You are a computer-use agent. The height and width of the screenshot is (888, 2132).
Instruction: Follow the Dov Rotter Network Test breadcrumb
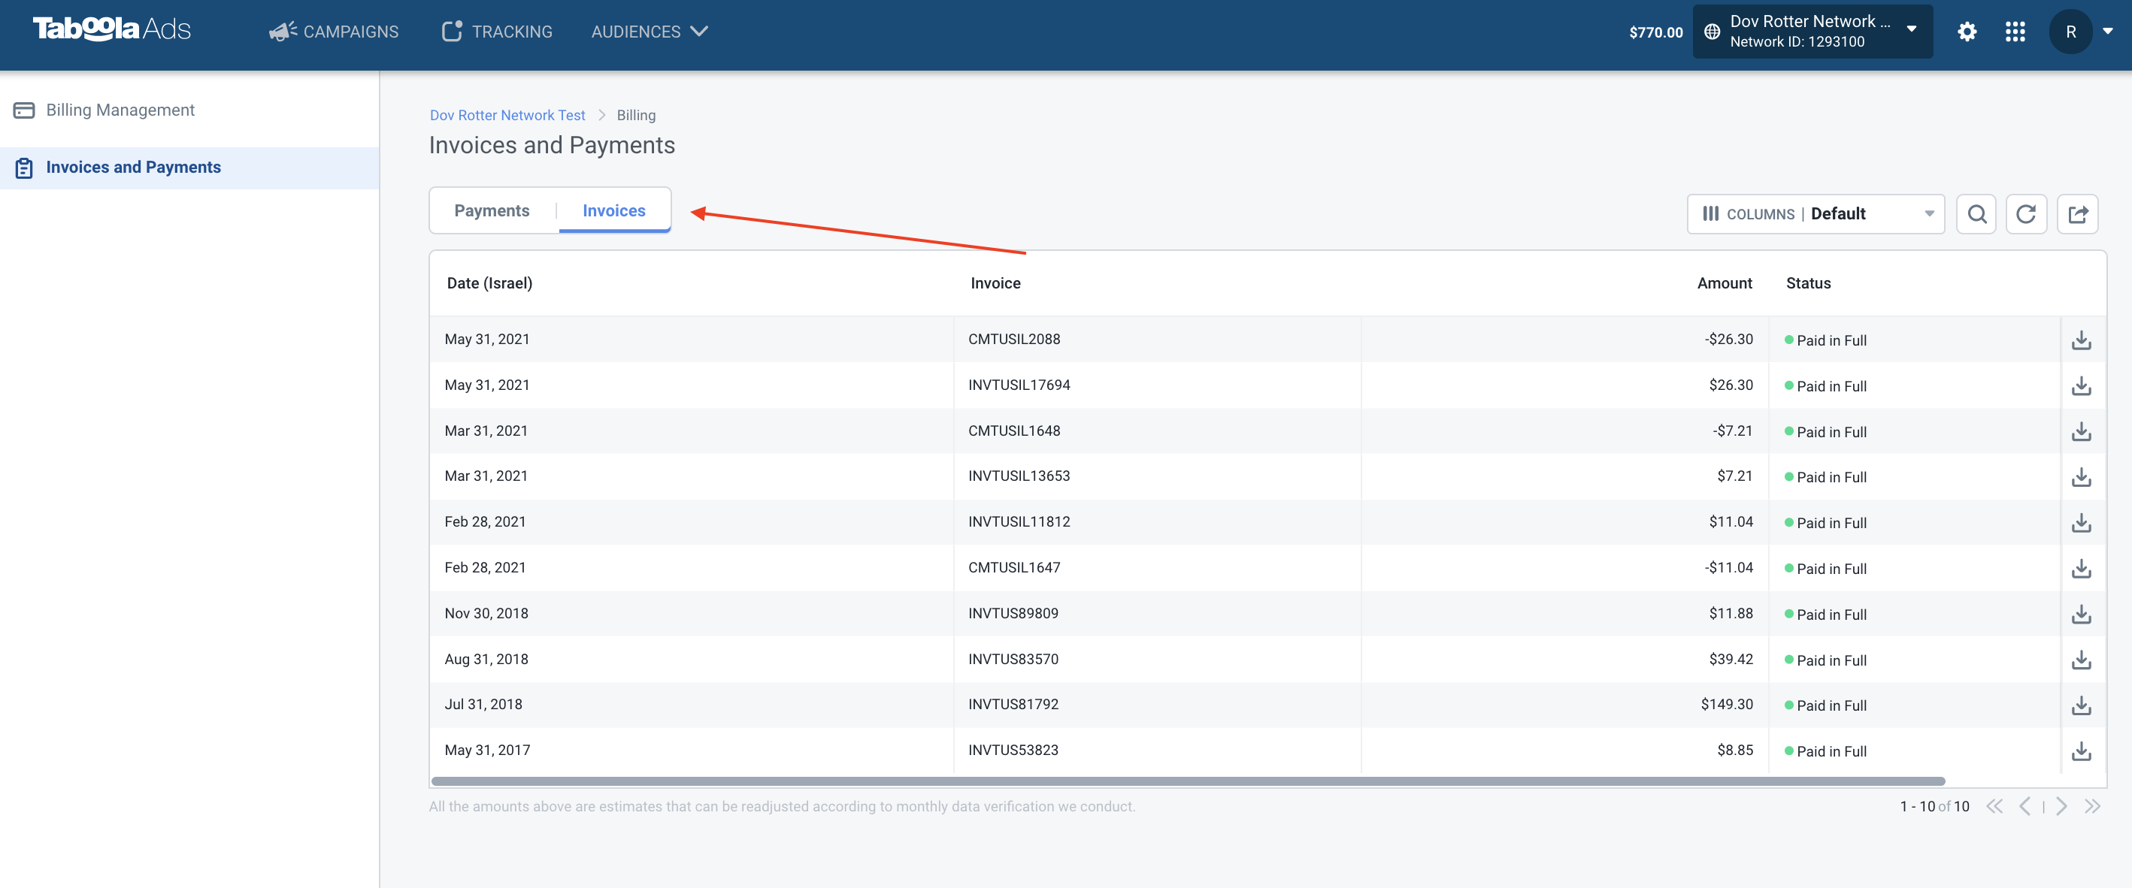click(507, 115)
